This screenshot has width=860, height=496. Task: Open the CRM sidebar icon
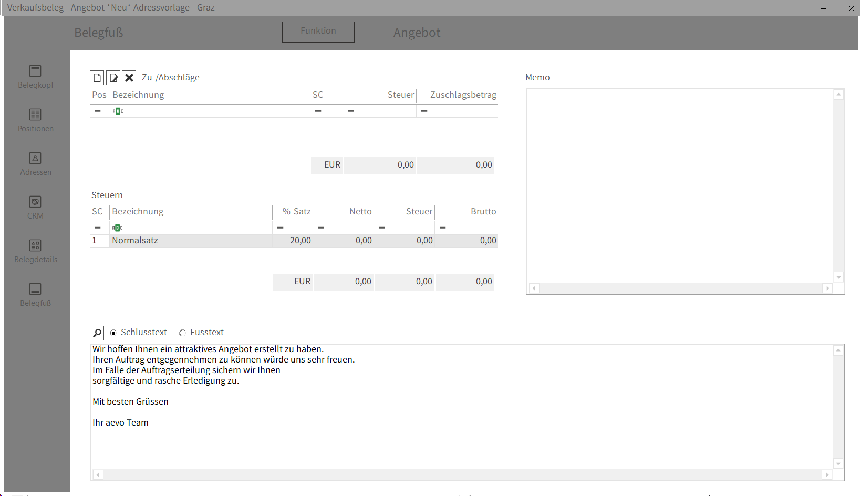tap(35, 202)
